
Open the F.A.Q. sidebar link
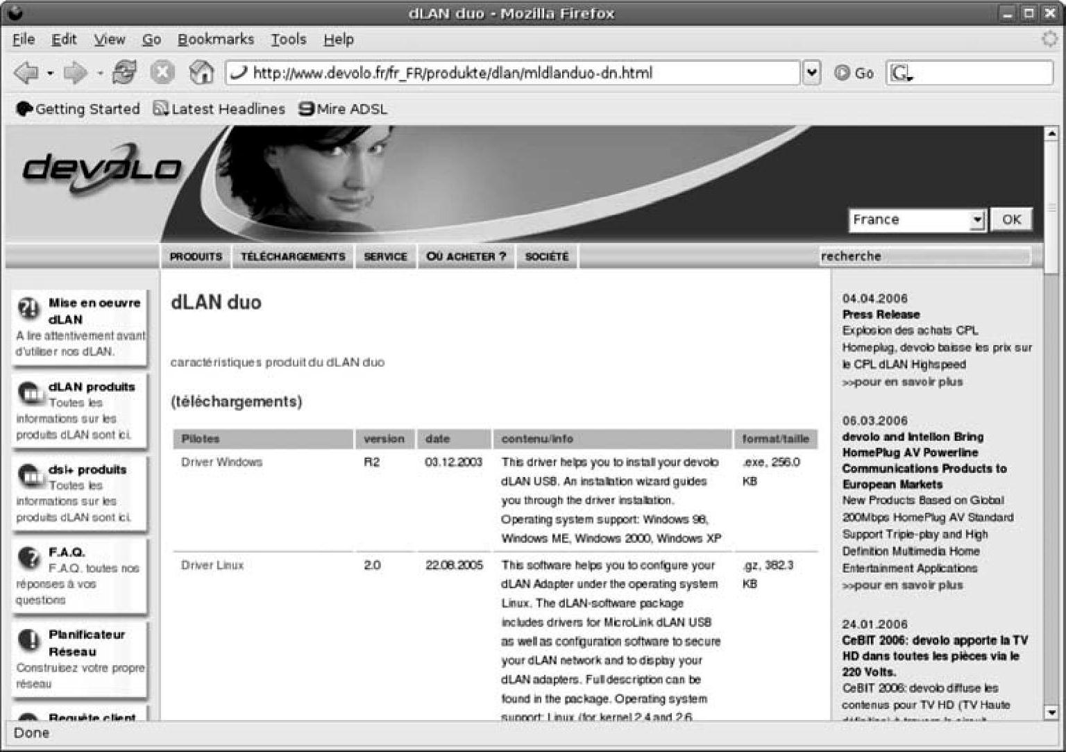click(67, 552)
